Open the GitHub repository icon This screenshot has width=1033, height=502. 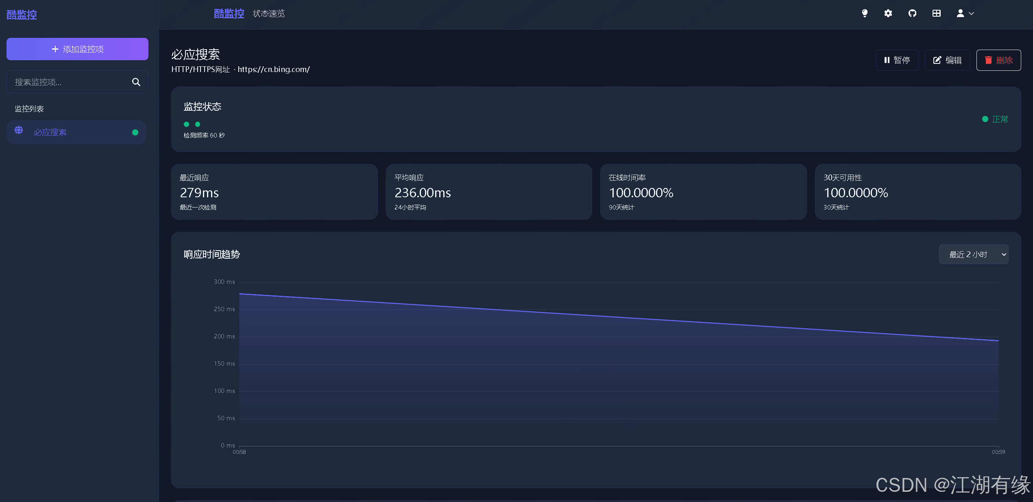(912, 13)
